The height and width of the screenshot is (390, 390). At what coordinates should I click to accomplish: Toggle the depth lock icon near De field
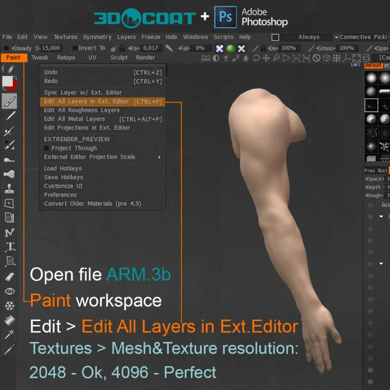point(263,48)
